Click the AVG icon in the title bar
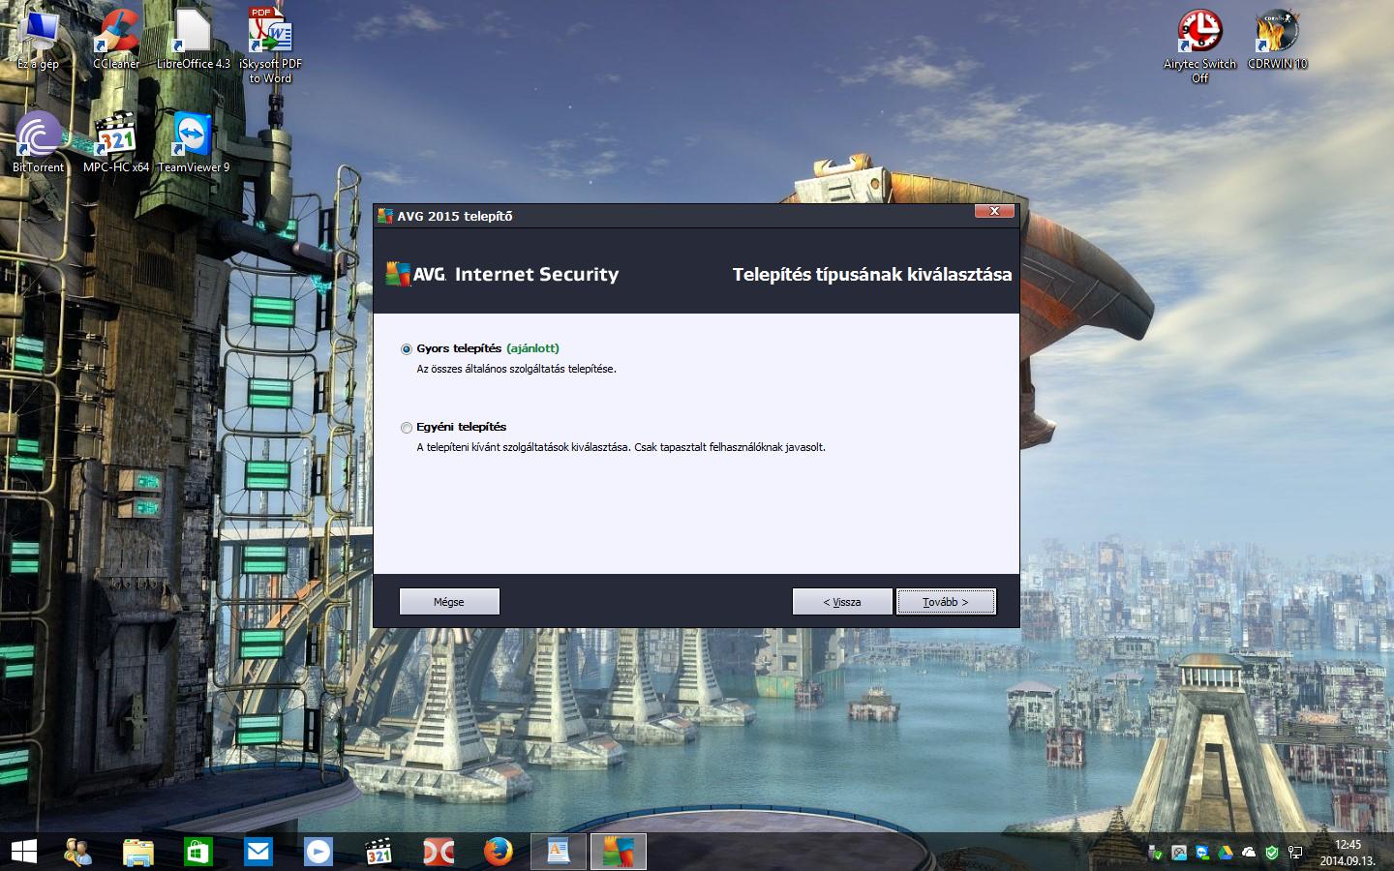This screenshot has width=1394, height=871. 385,216
